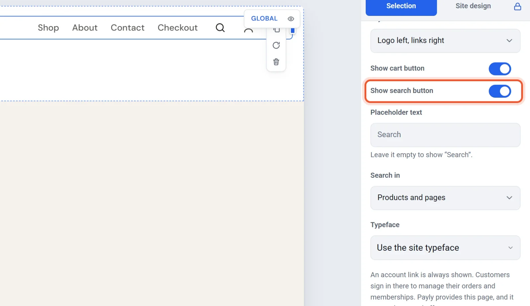The width and height of the screenshot is (530, 306).
Task: Toggle the GLOBAL visibility eye icon
Action: click(291, 19)
